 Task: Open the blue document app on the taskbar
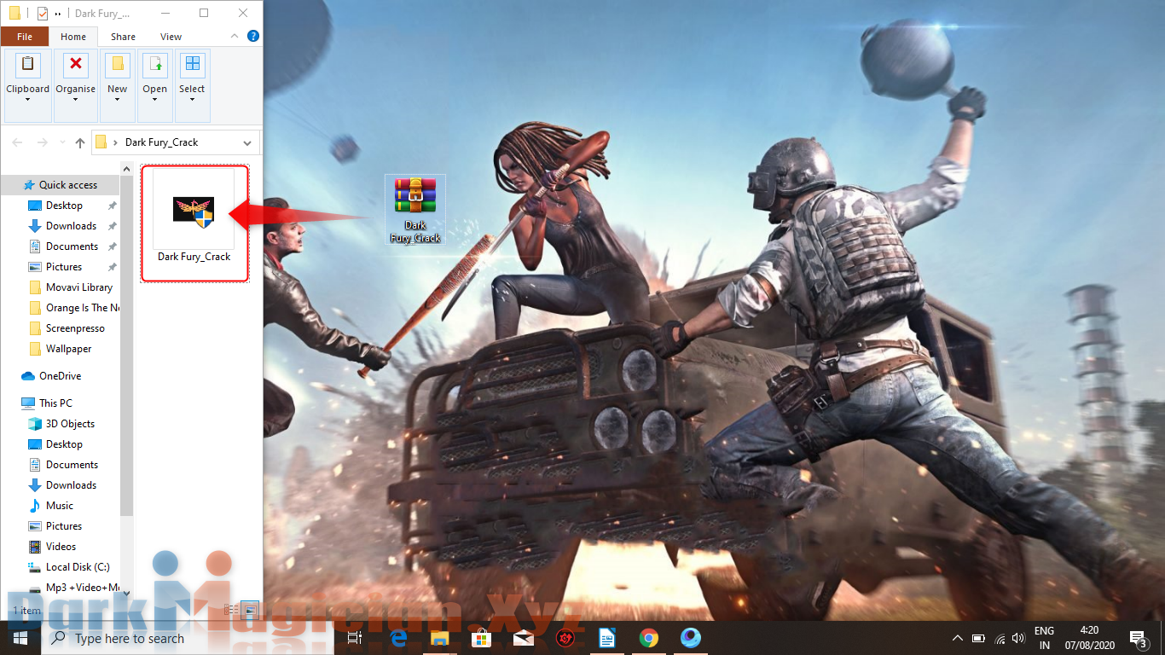[x=606, y=638]
